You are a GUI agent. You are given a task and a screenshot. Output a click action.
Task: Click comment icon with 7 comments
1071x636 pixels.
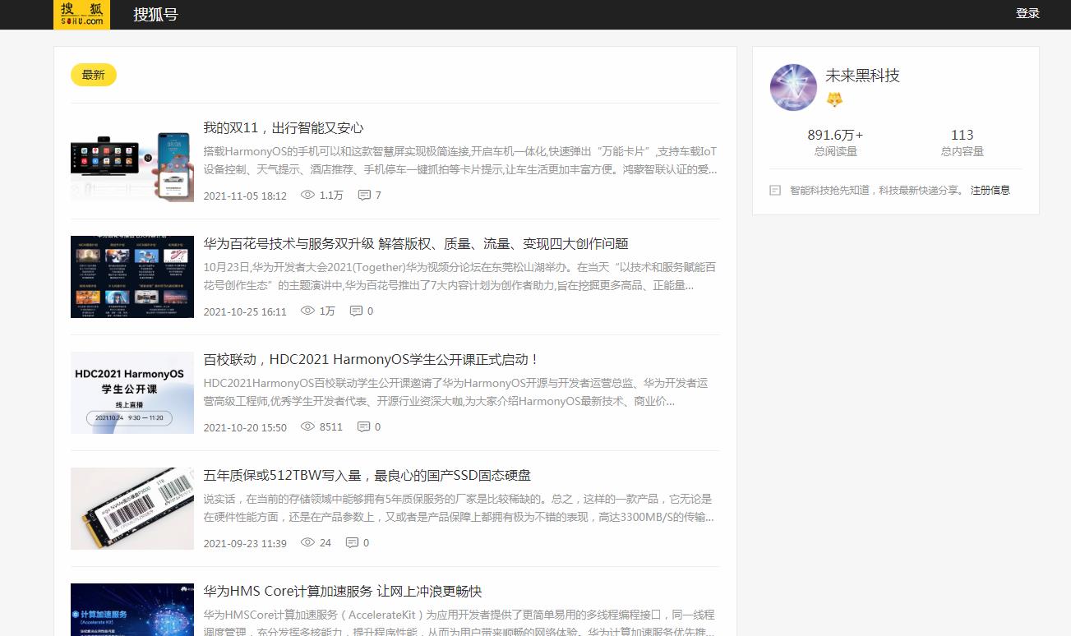click(x=364, y=196)
